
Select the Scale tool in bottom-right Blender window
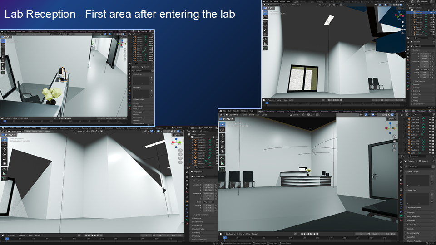[222, 147]
